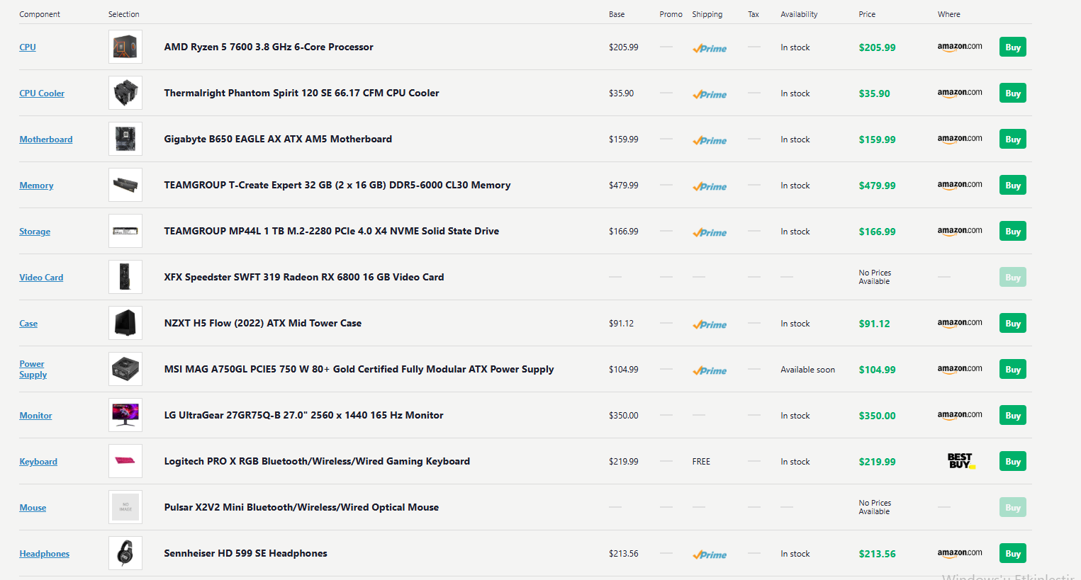Click the FREE shipping label for Keyboard
1081x580 pixels.
pos(701,462)
